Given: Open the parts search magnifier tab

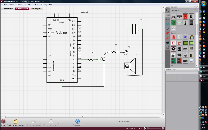Looking at the screenshot, I should click(x=167, y=10).
